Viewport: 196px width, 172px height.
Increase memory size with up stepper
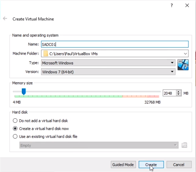pos(178,92)
